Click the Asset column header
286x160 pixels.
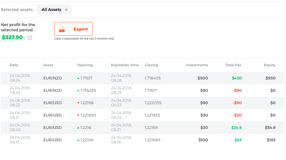click(x=48, y=65)
